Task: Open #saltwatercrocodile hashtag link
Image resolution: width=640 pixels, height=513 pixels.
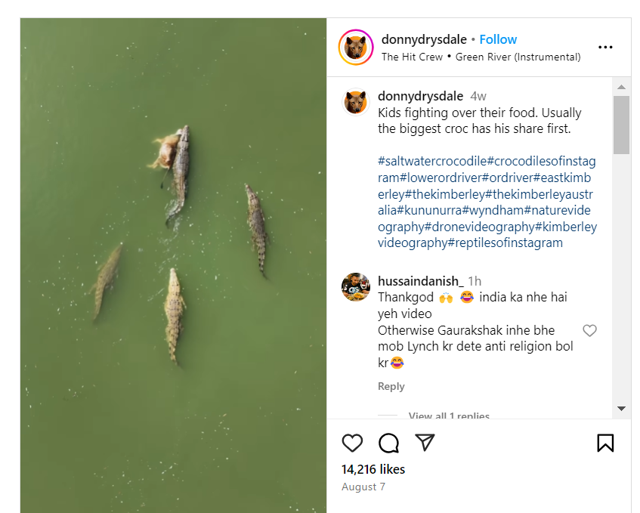Action: pos(432,161)
